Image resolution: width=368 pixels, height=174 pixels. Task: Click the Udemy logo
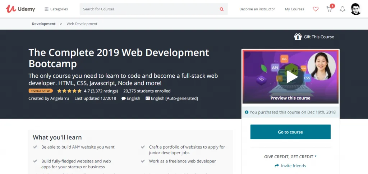(20, 9)
